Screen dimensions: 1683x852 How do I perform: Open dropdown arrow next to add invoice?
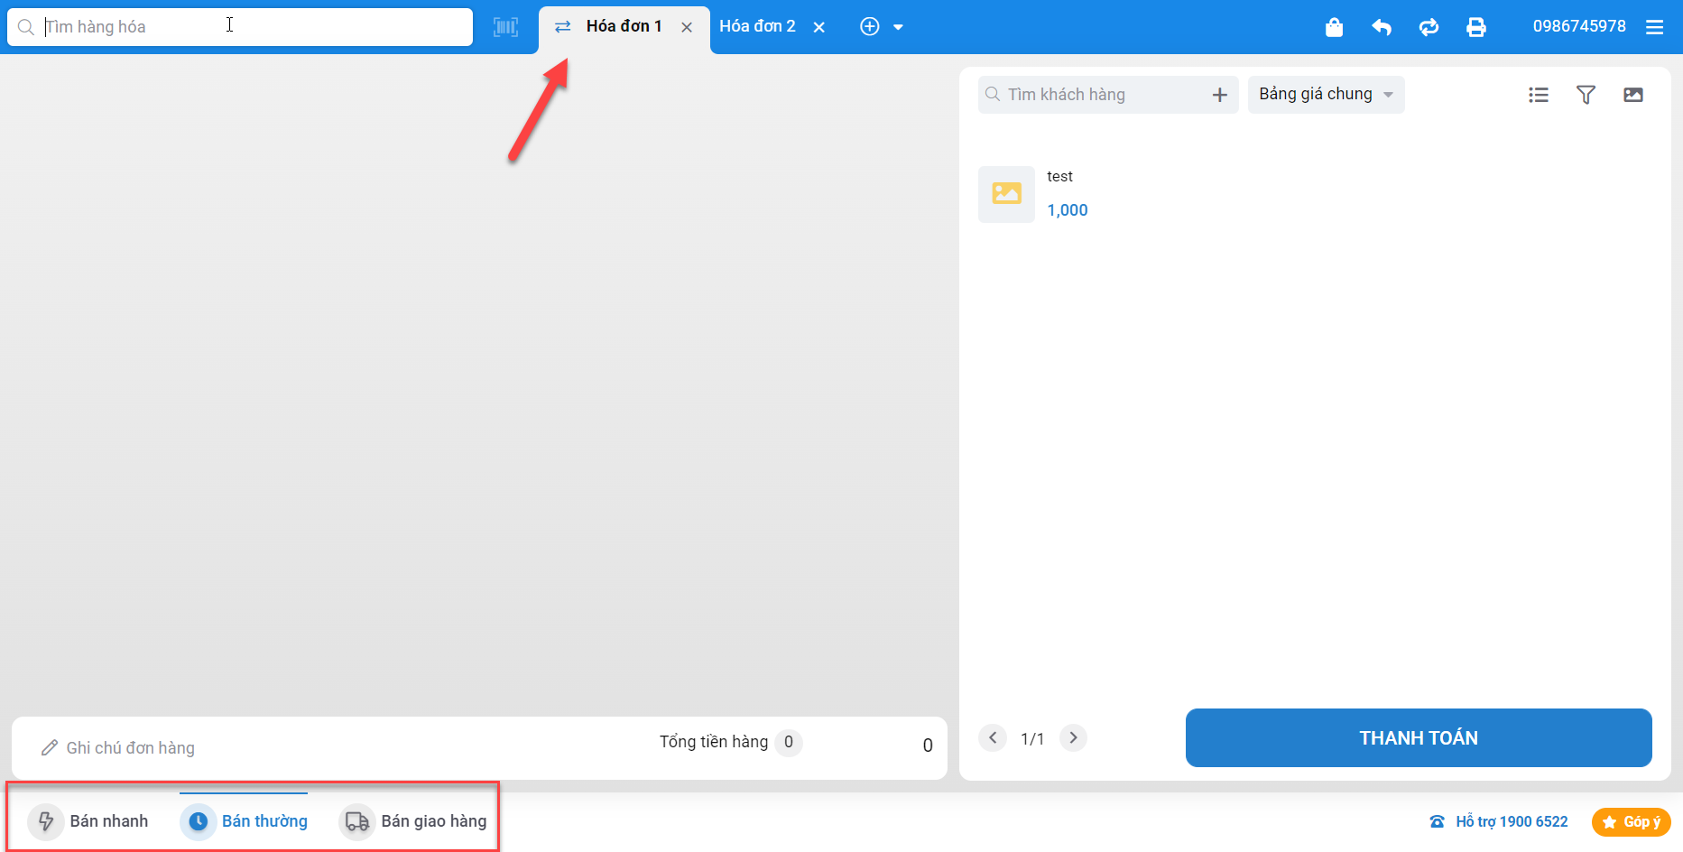pos(898,27)
